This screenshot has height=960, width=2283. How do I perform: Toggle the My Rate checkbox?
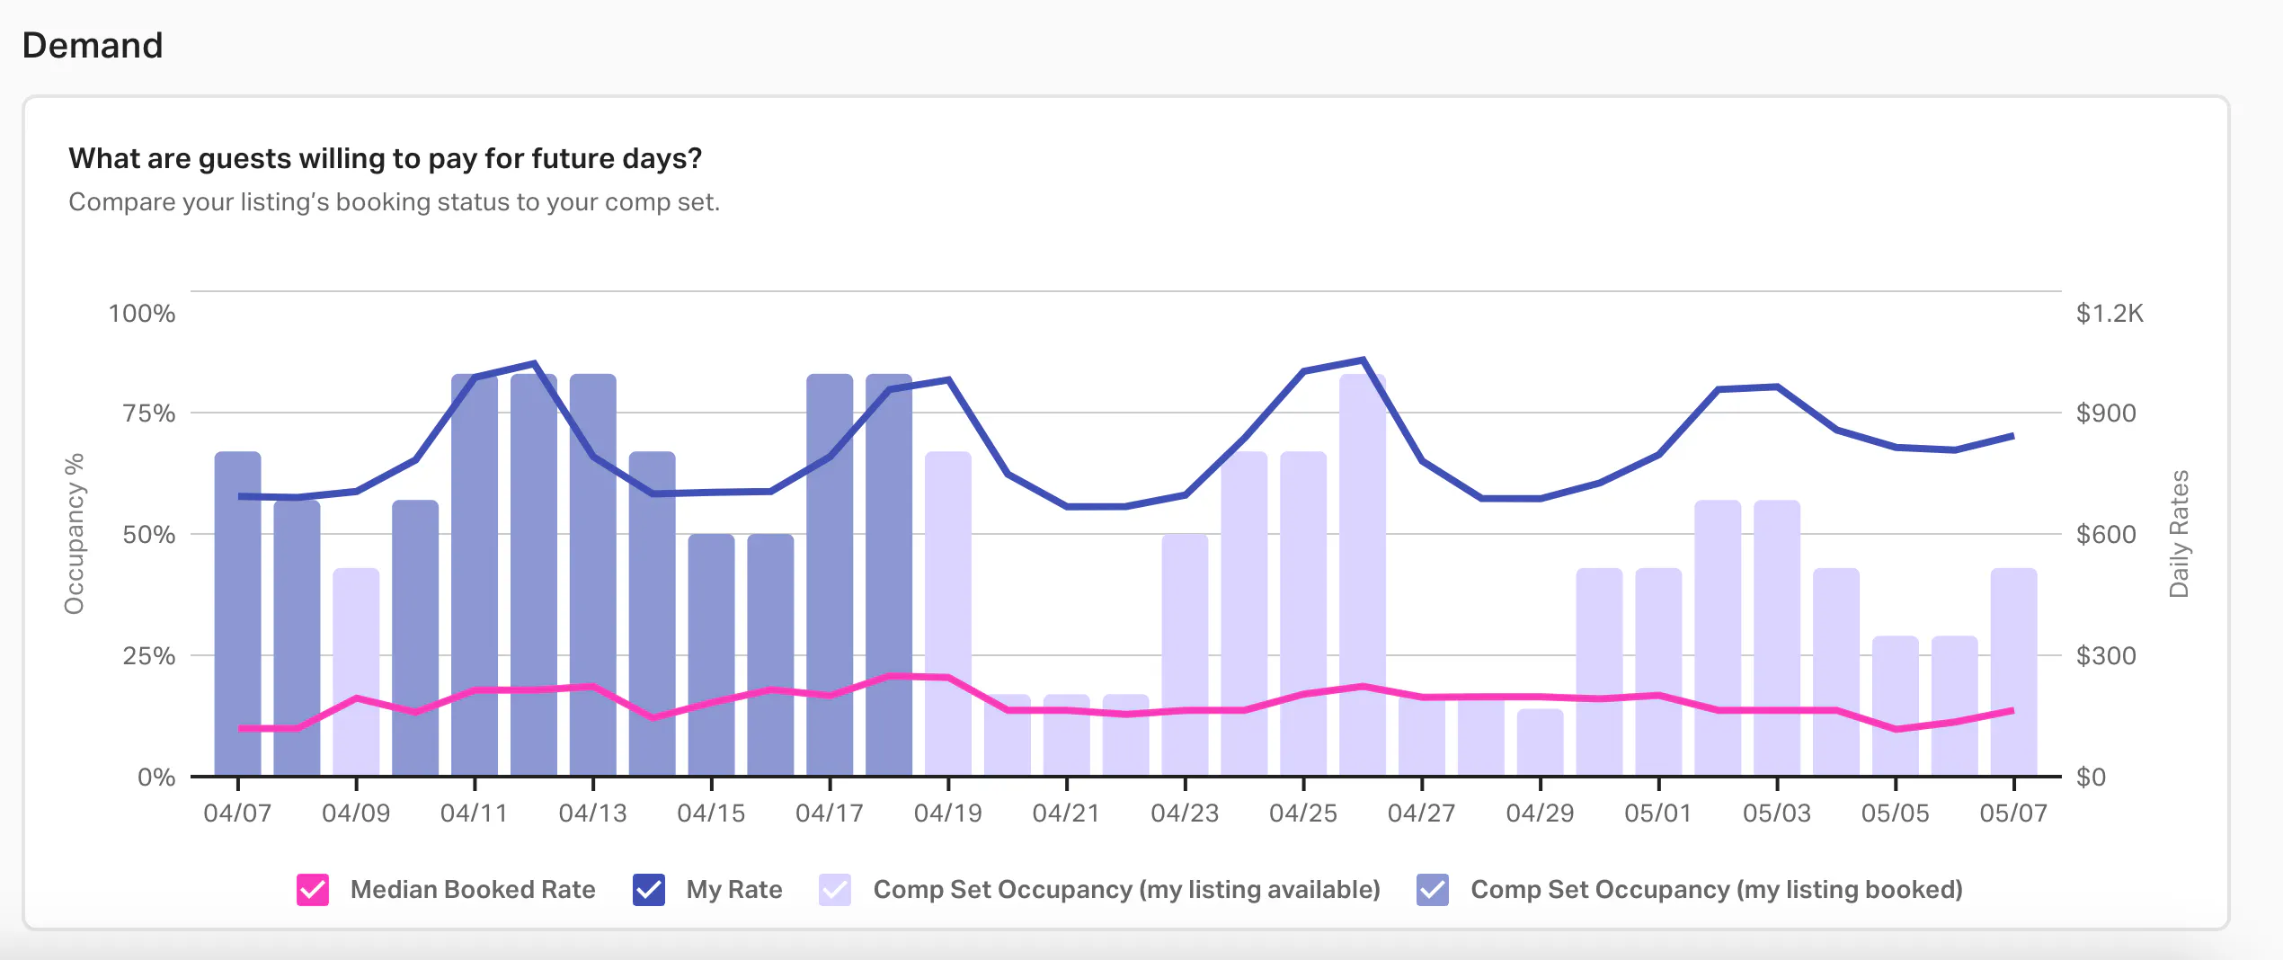click(649, 890)
